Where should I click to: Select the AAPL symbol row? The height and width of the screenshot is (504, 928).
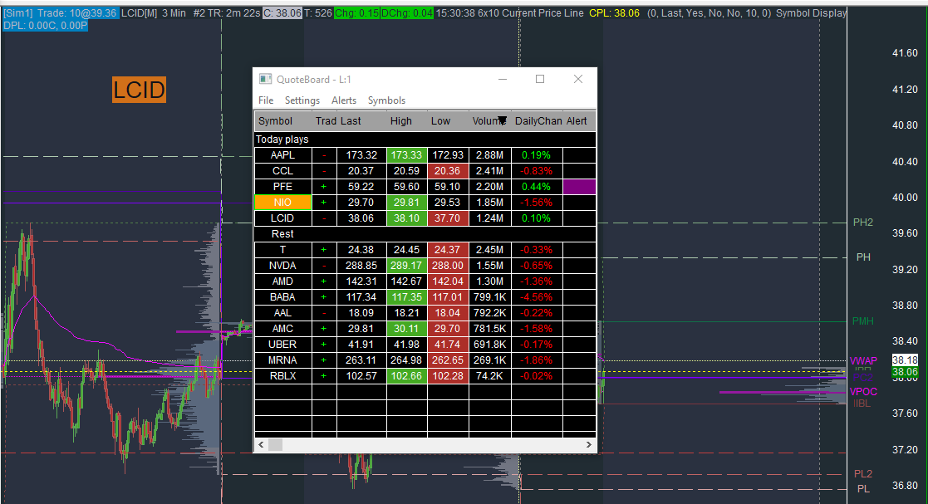click(x=425, y=155)
